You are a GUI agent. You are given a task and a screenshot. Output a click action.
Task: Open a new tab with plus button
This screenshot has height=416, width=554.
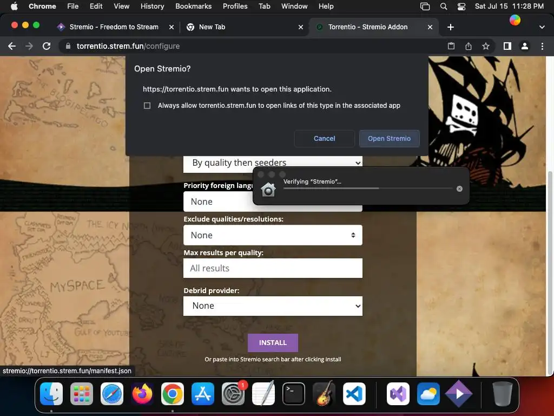point(451,27)
